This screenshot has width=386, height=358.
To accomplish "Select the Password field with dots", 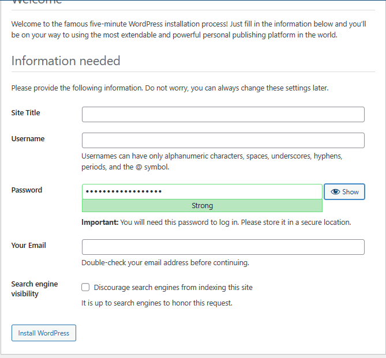I will 202,191.
